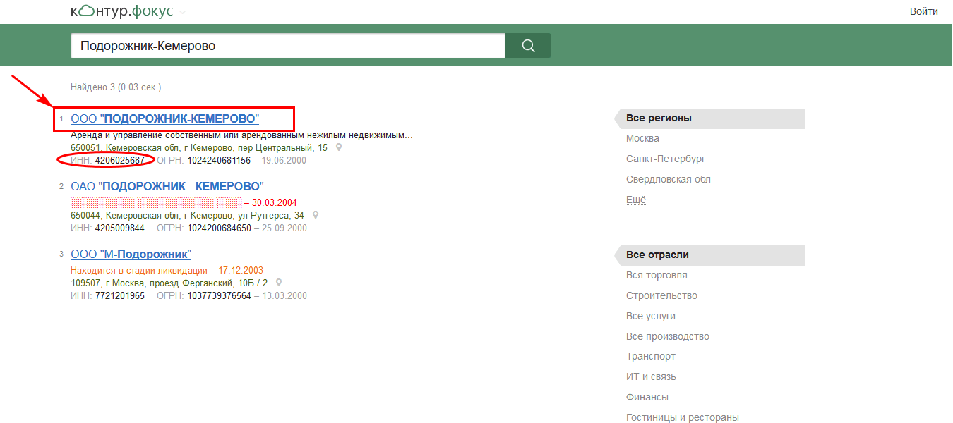Filter by region Санкт-Петербург
The height and width of the screenshot is (423, 953).
pos(666,159)
